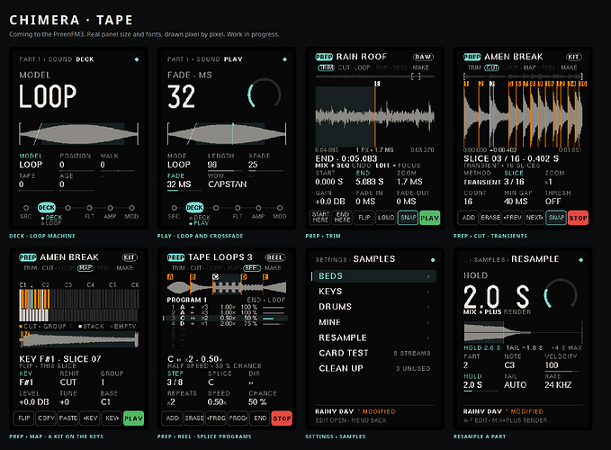Click green PLAY button in Rain Roof panel

pyautogui.click(x=429, y=218)
